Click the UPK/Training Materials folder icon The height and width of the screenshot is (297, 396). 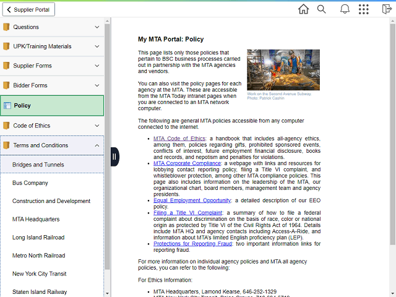(x=6, y=46)
